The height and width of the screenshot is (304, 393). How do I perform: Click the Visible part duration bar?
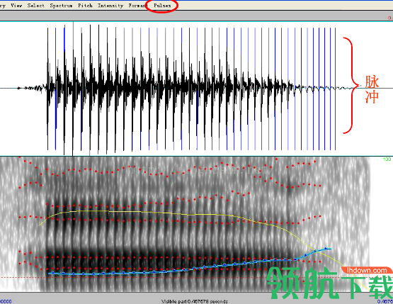(195, 301)
